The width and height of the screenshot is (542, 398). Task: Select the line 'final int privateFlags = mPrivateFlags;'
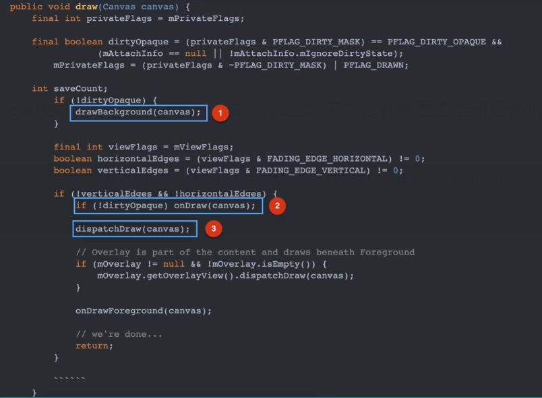coord(138,18)
